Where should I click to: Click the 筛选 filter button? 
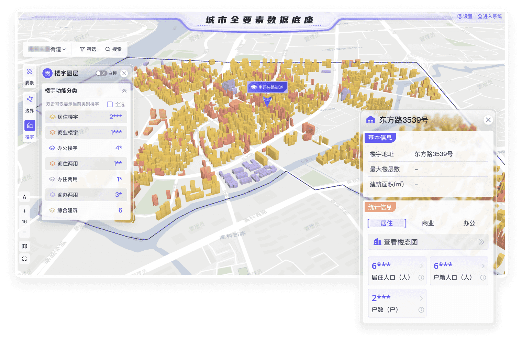(x=88, y=49)
